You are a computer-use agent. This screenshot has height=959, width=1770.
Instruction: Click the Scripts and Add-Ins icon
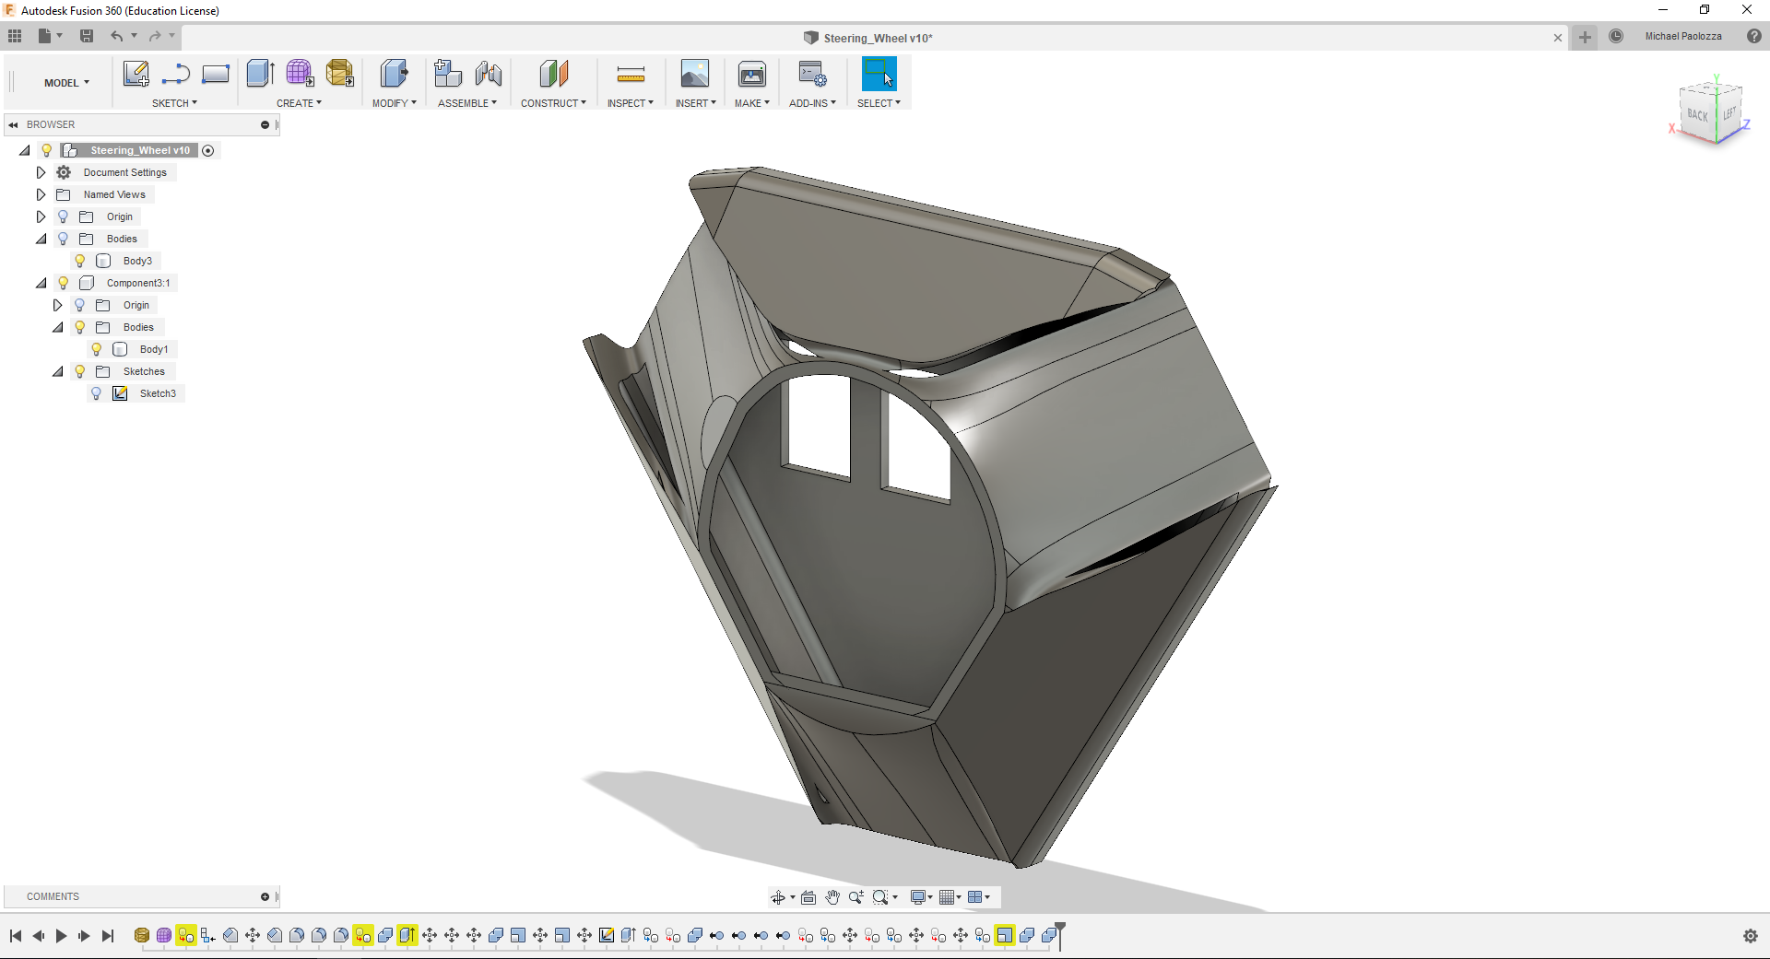click(x=812, y=74)
